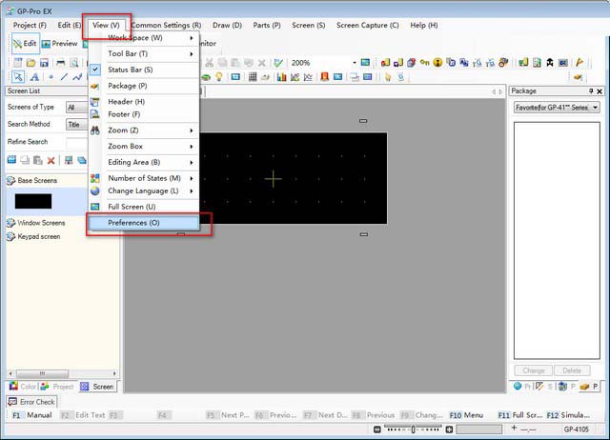The height and width of the screenshot is (440, 610).
Task: Select the Line draw tool
Action: coord(64,77)
